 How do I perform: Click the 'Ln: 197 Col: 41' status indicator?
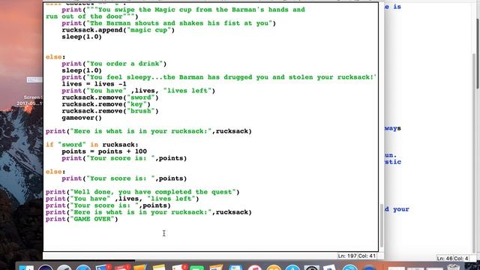pos(357,256)
